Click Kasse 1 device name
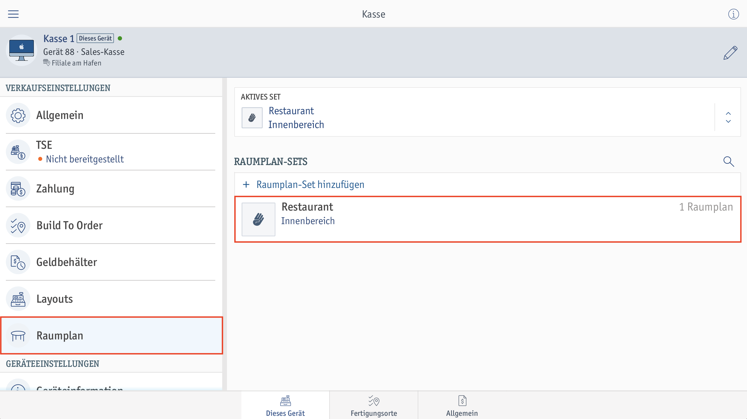This screenshot has width=747, height=419. tap(59, 39)
